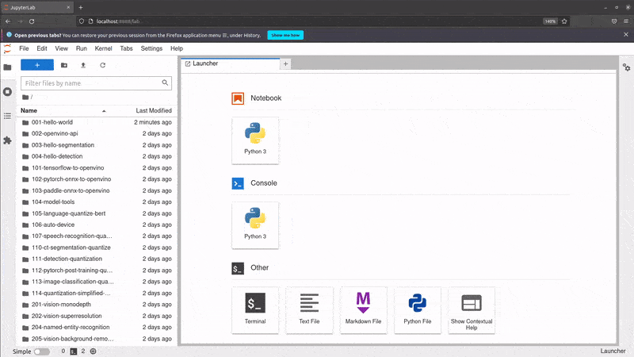This screenshot has width=634, height=357.
Task: Select the 106-auto-device folder
Action: pos(97,225)
